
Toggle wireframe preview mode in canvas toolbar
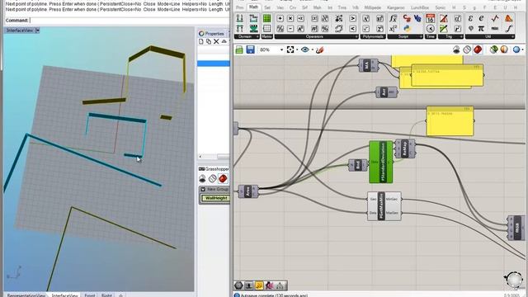(467, 49)
